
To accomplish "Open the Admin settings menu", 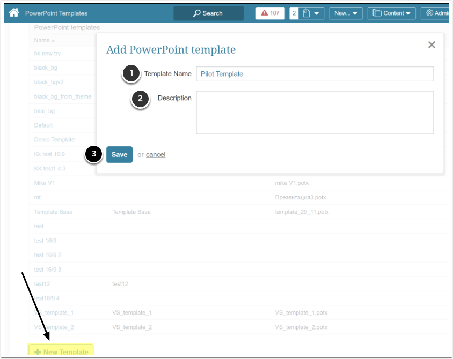I will click(x=436, y=13).
